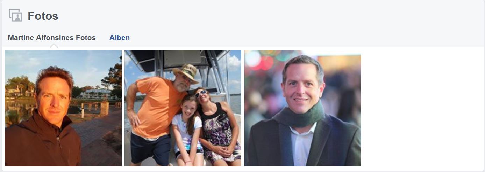Click the empty area right of the photos
This screenshot has height=172, width=485.
(x=422, y=108)
